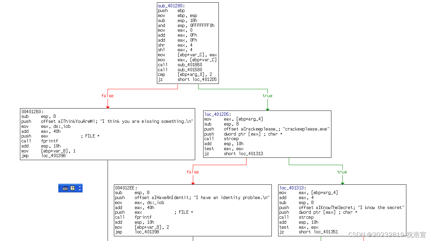Open the language bar help icon
This screenshot has width=431, height=241.
[72, 188]
